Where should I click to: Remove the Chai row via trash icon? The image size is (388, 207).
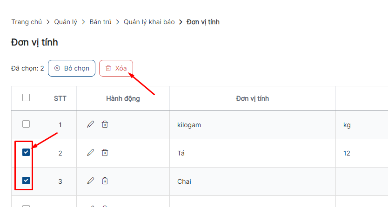tap(105, 181)
